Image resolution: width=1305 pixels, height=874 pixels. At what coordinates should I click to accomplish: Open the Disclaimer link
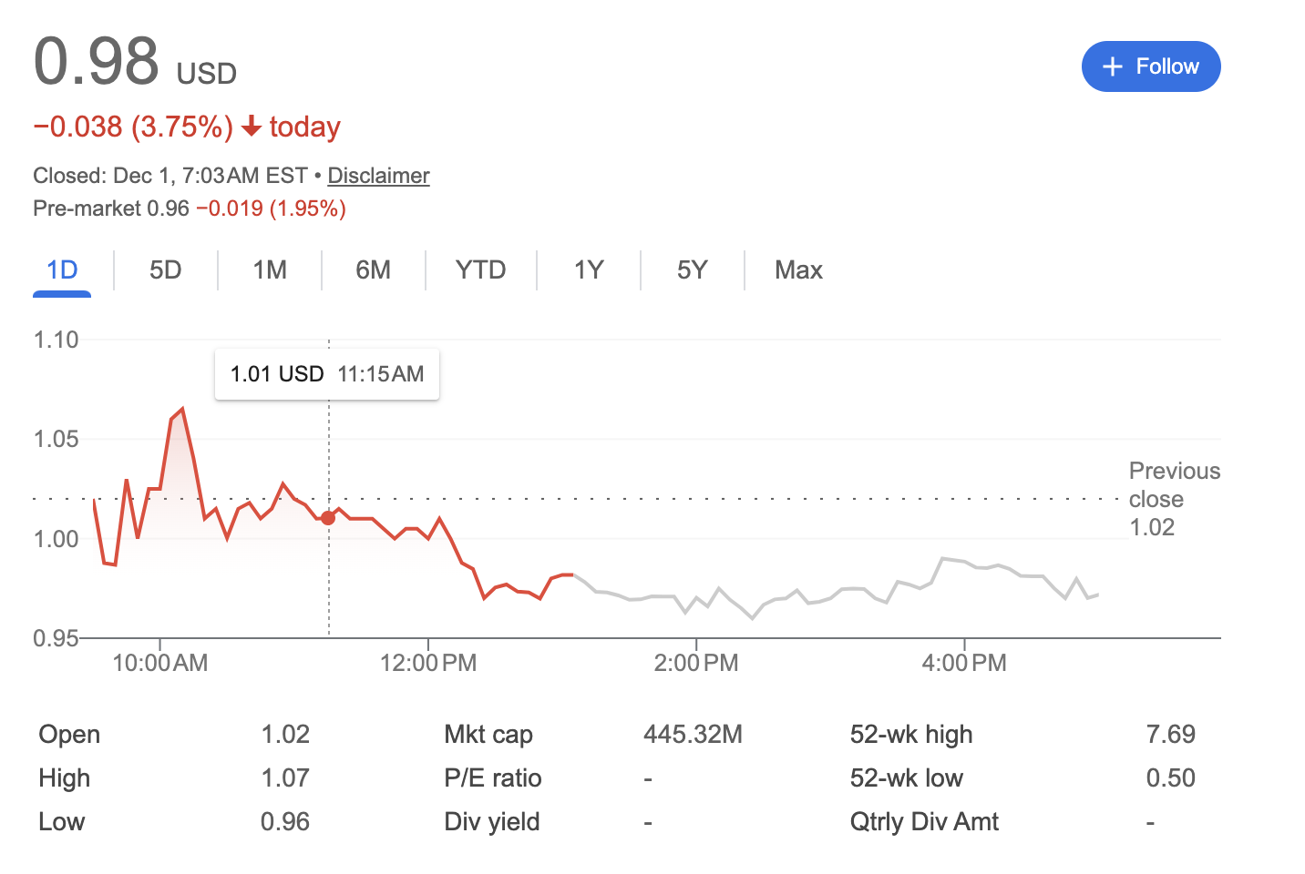click(378, 176)
